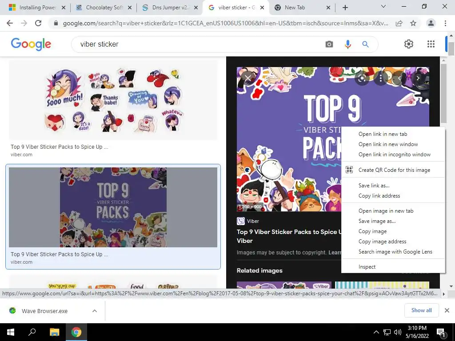Close the image preview panel X
Viewport: 455px width, 341px height.
[x=247, y=78]
